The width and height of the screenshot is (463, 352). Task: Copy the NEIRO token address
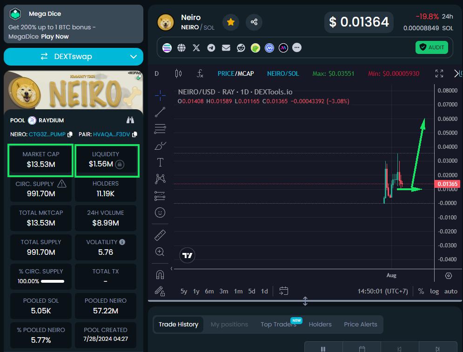(70, 134)
